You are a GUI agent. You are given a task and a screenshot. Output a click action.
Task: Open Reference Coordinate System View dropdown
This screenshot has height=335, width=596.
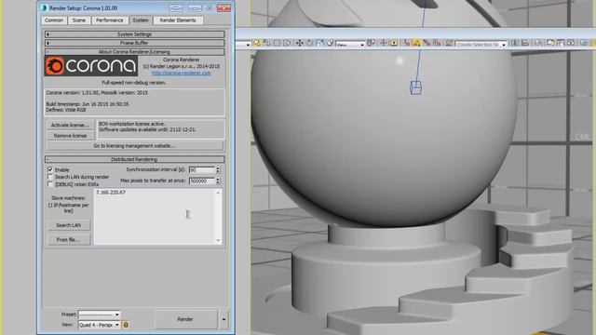click(x=350, y=45)
